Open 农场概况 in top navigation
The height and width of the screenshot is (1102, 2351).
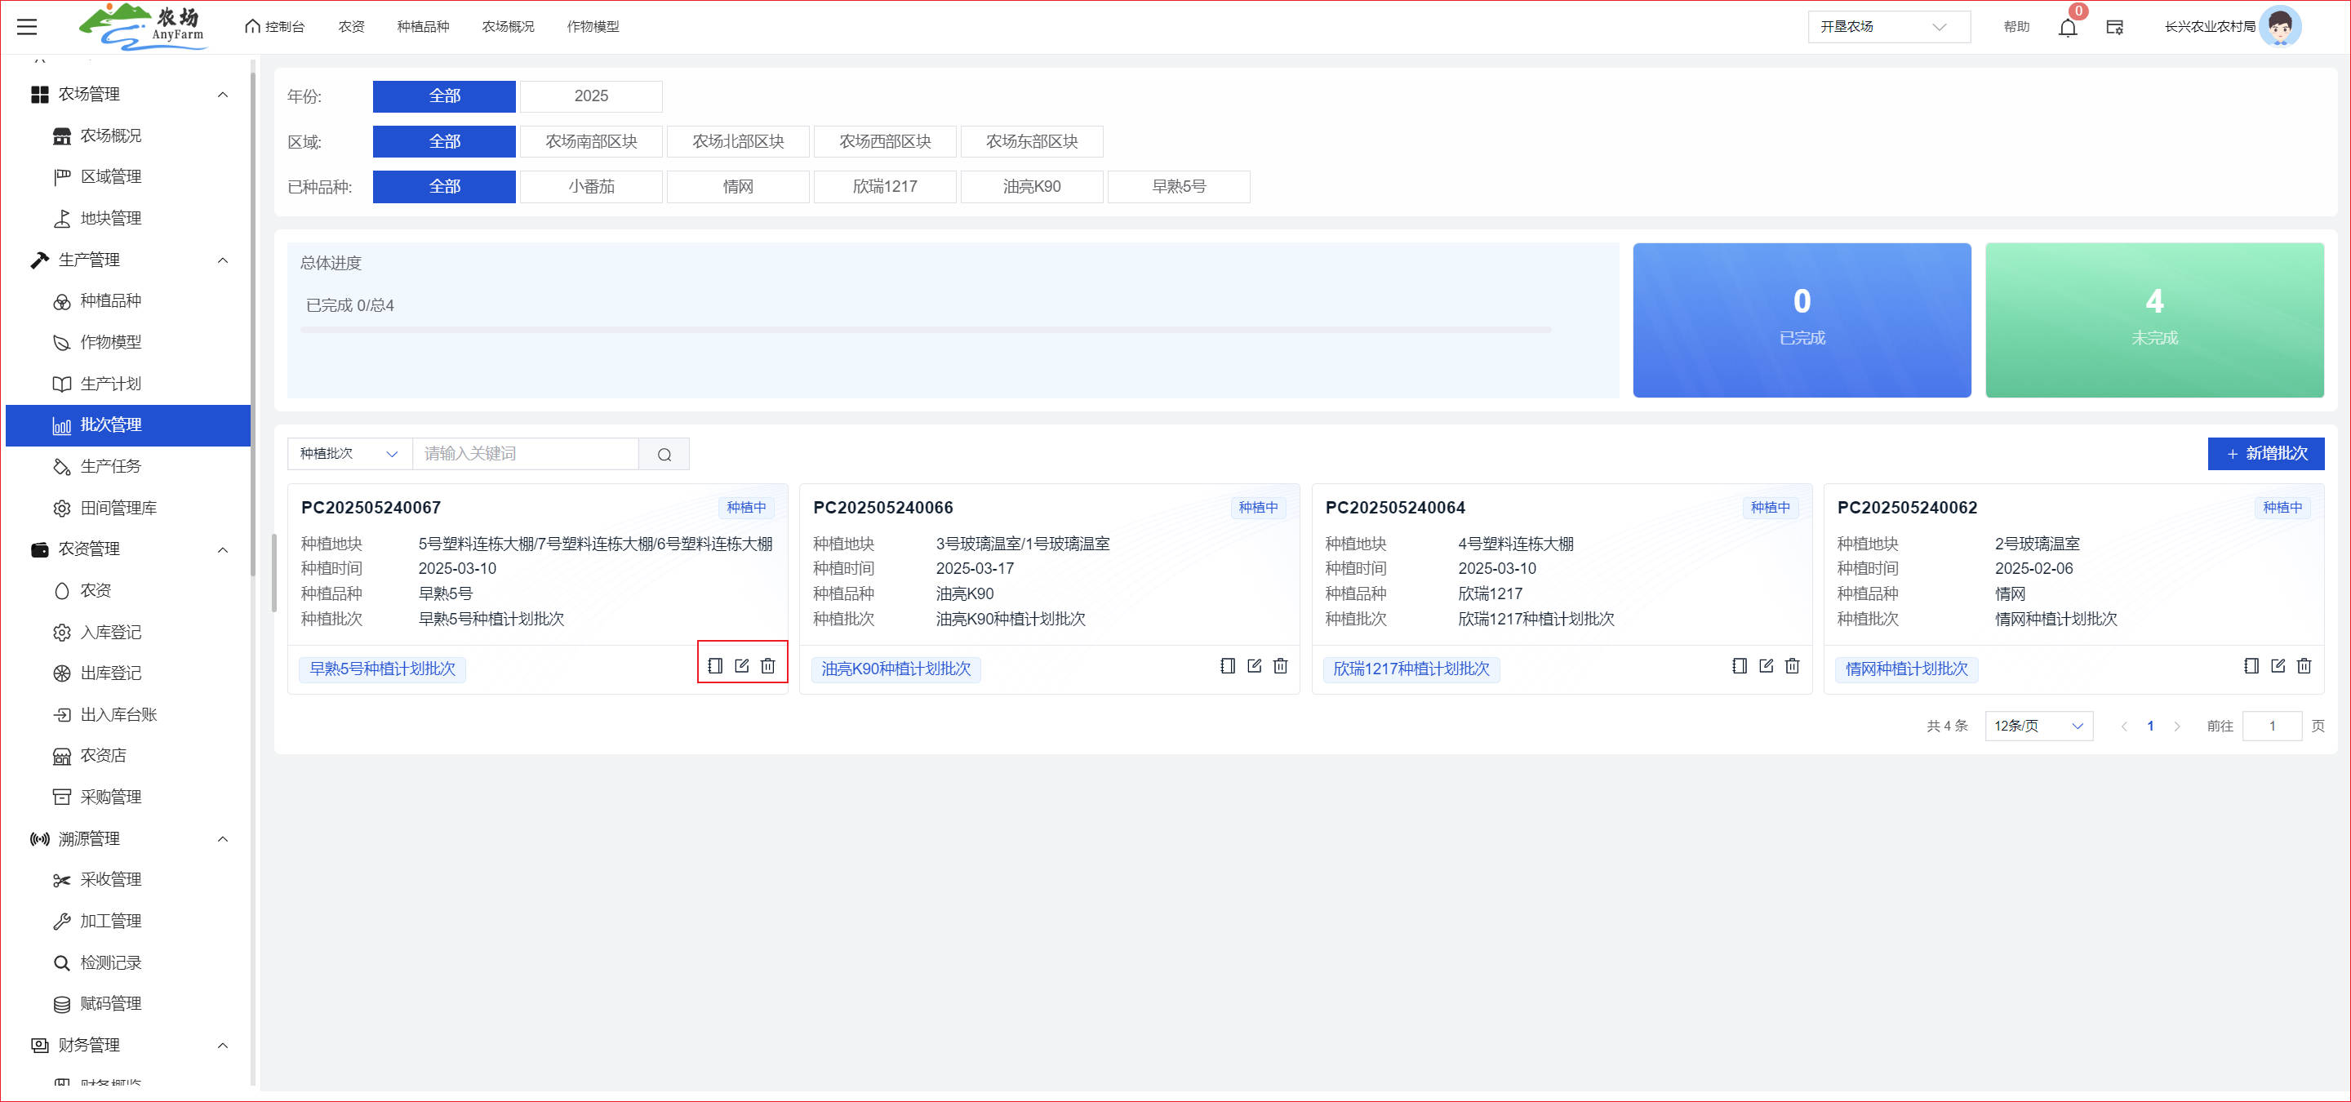click(x=508, y=26)
